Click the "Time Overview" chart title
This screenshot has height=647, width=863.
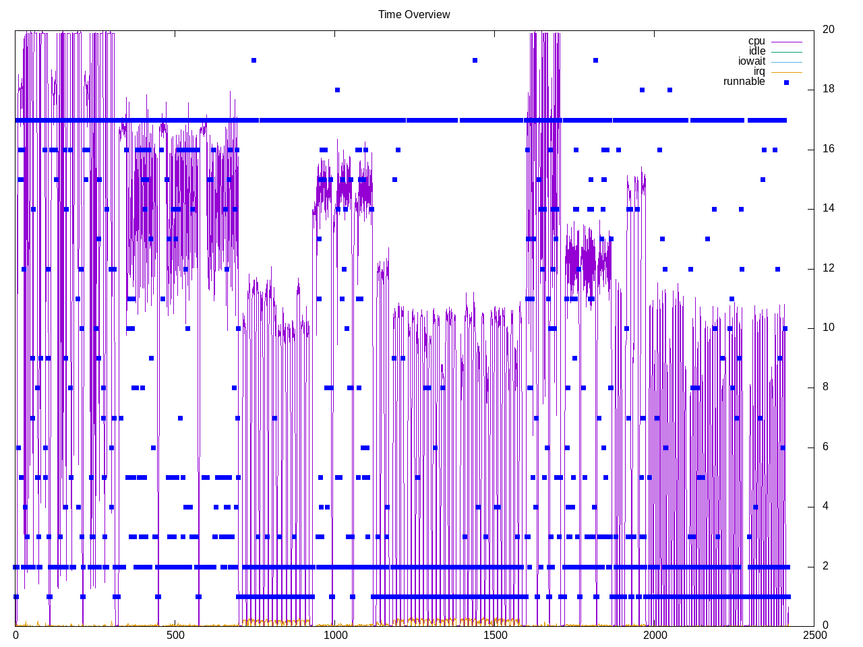click(x=413, y=14)
